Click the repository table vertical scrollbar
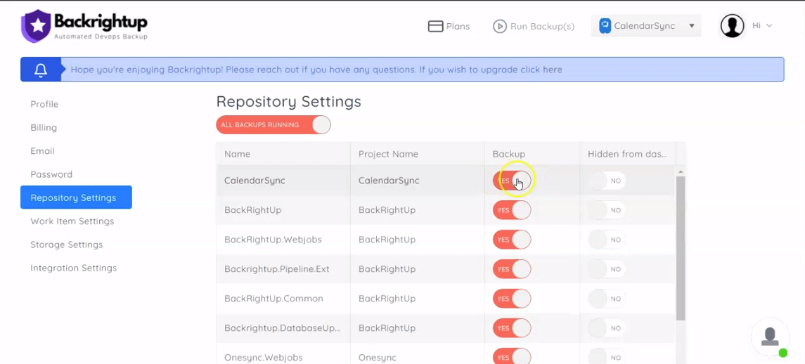The height and width of the screenshot is (364, 805). tap(681, 249)
